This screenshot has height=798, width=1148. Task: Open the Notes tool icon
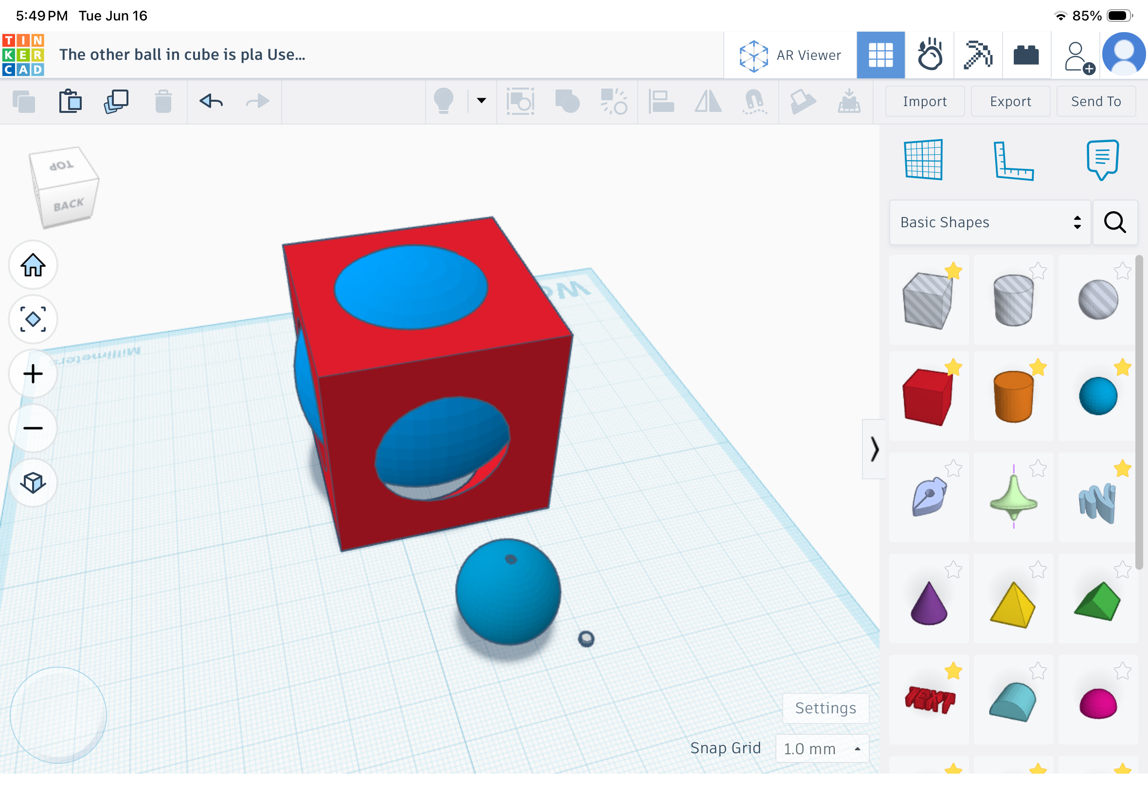click(x=1102, y=160)
